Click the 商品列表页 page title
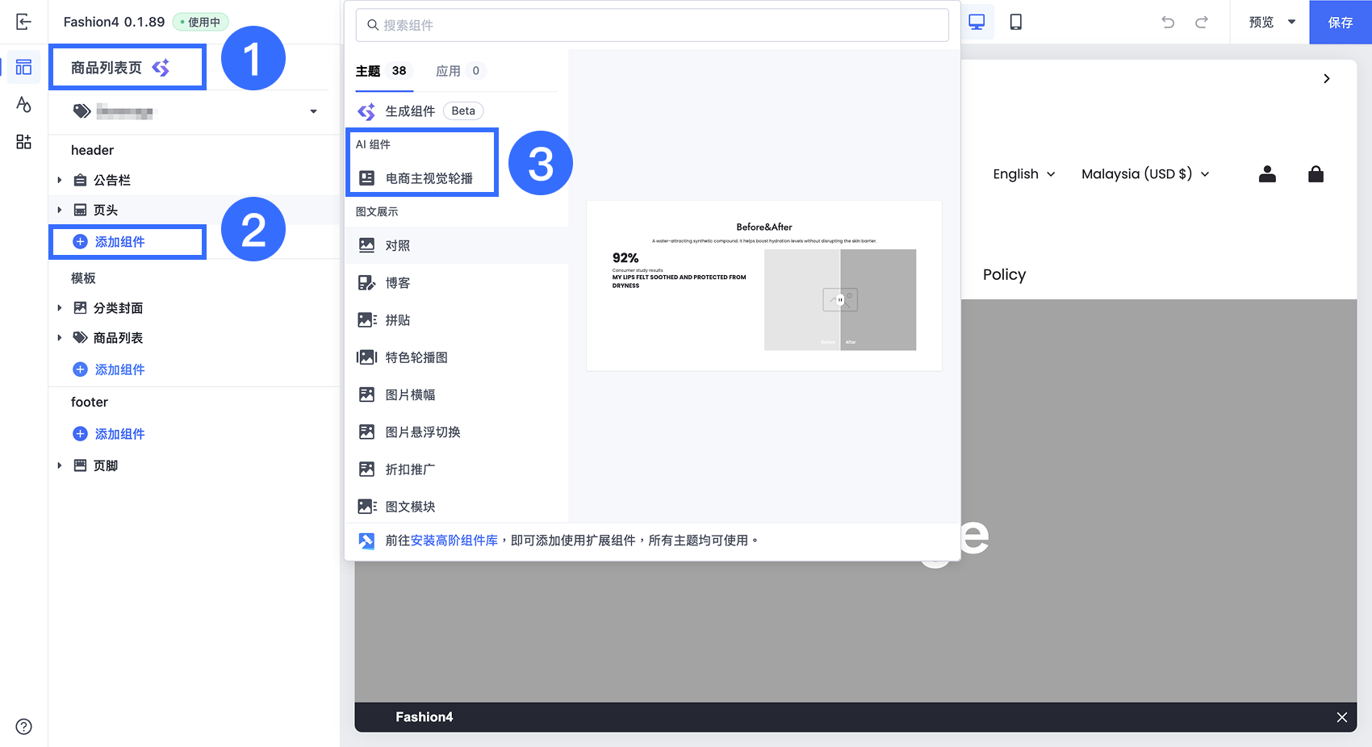Viewport: 1372px width, 747px height. tap(107, 68)
